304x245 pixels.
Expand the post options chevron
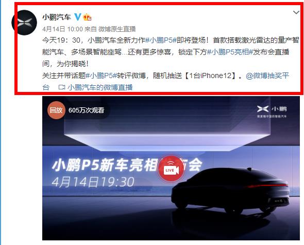[x=296, y=12]
